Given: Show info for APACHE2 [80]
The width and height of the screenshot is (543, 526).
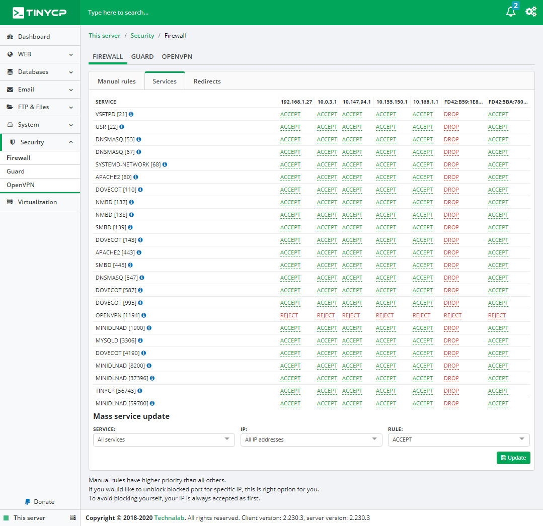Looking at the screenshot, I should (136, 177).
